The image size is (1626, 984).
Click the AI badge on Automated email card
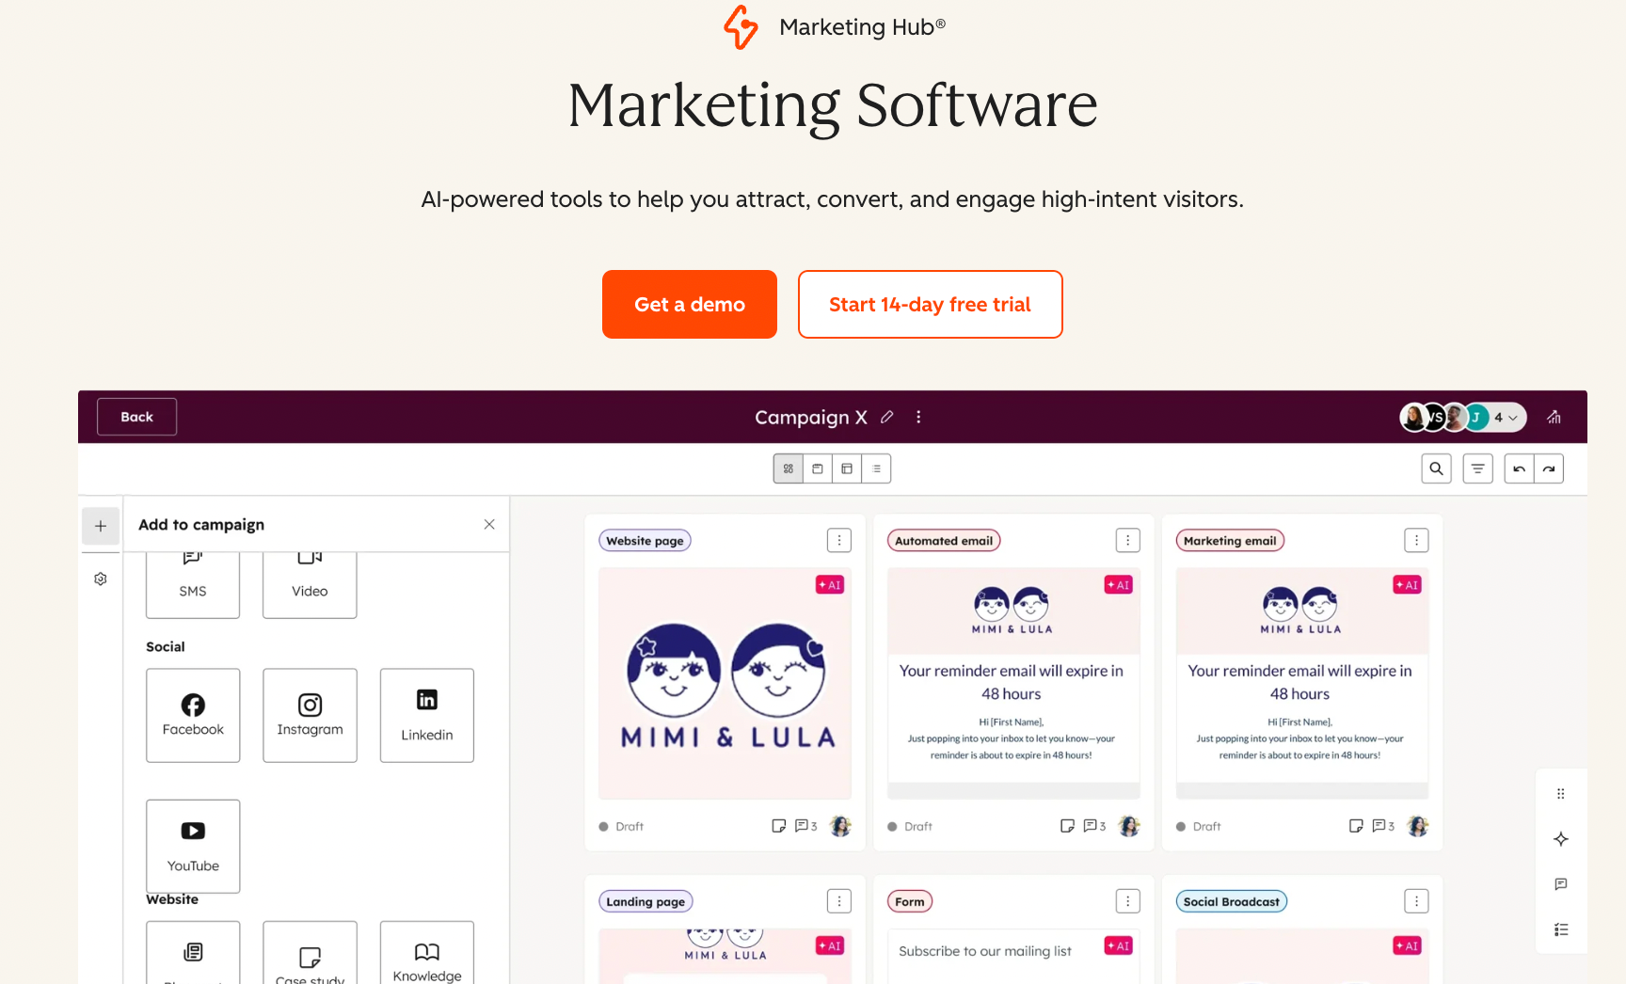1119,585
